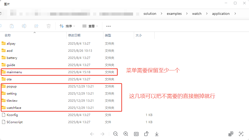Click the date 2025/8/26 10:13 for aod
This screenshot has width=249, height=140.
tap(80, 51)
